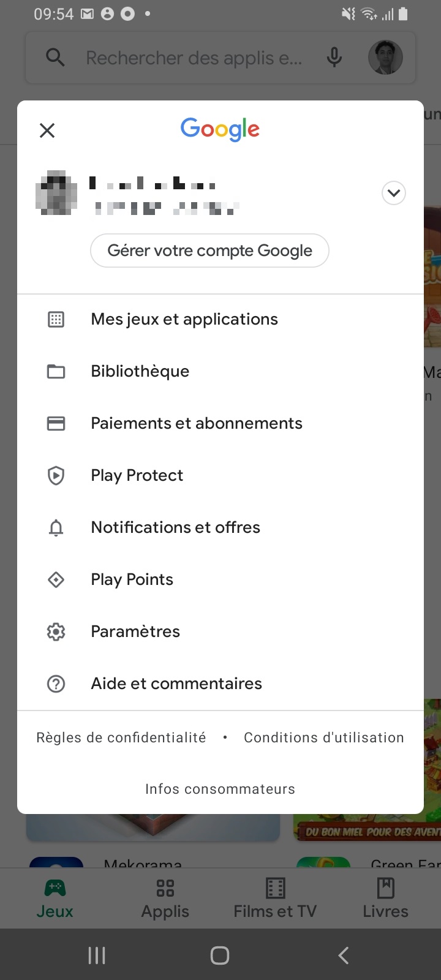The width and height of the screenshot is (441, 980).
Task: Open Bibliothèque folder icon
Action: pos(56,371)
